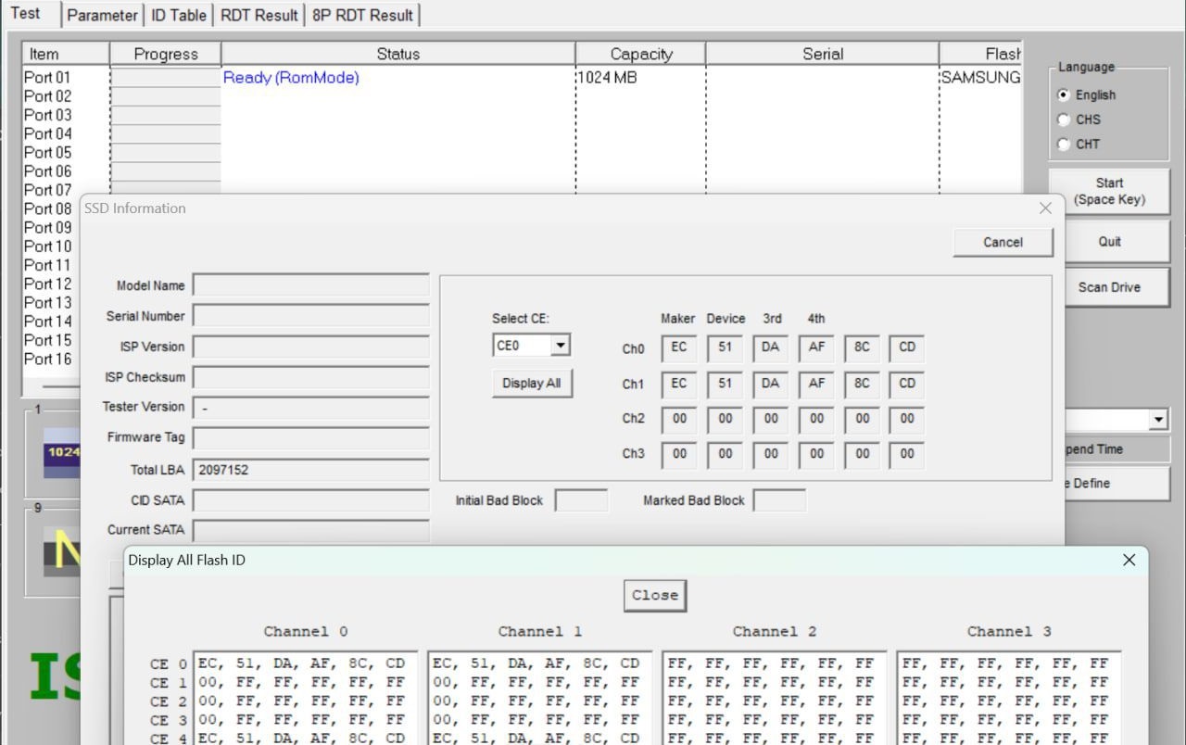
Task: Click the Model Name field
Action: (310, 285)
